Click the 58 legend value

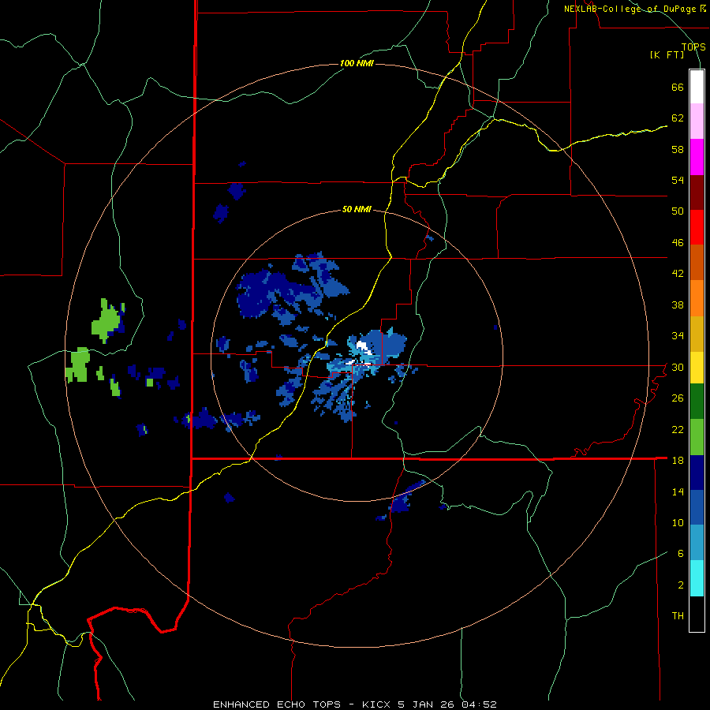coord(678,149)
